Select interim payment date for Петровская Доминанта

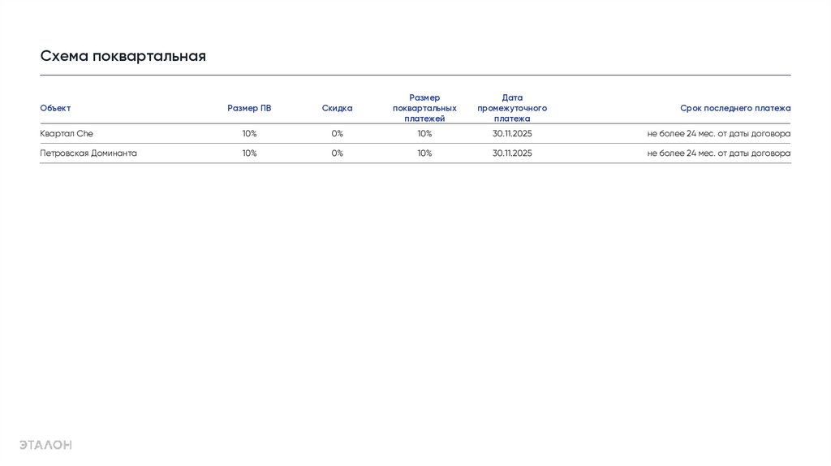pos(512,153)
